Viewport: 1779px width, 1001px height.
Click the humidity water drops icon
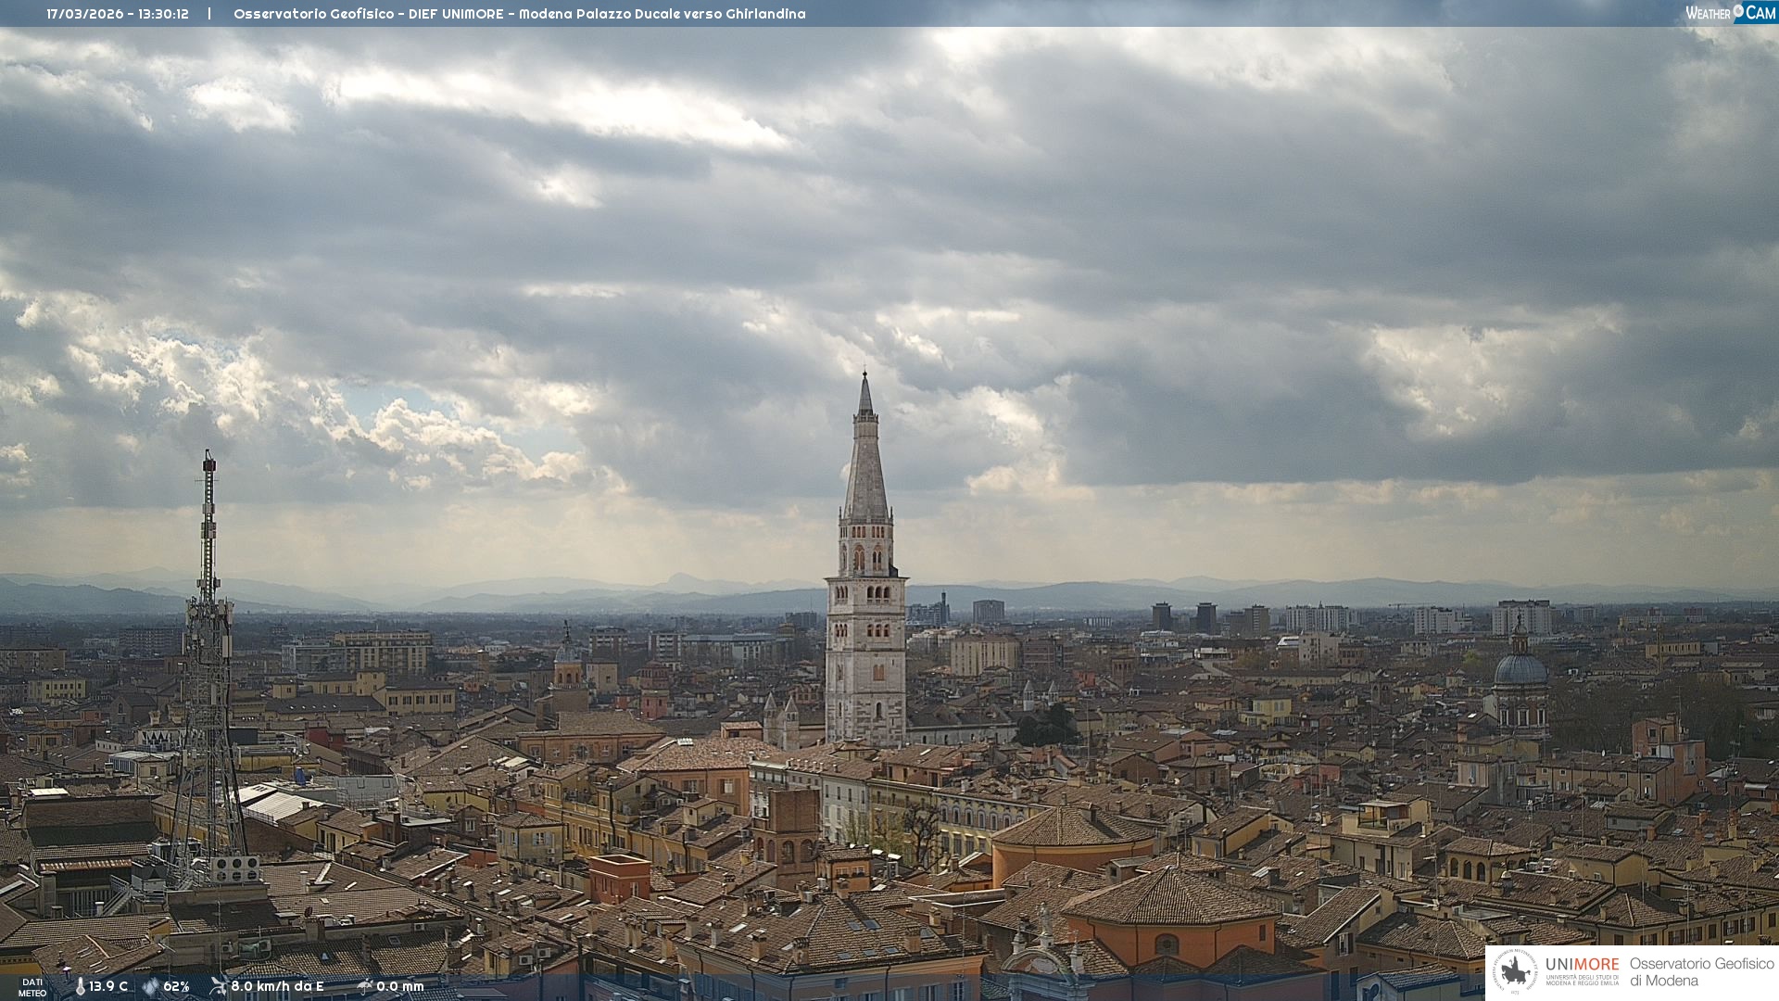point(150,986)
